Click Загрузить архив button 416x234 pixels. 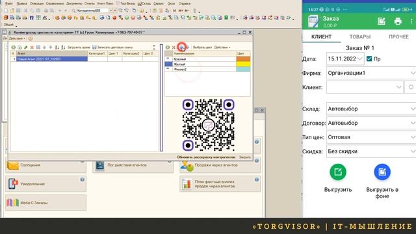pyautogui.click(x=79, y=47)
